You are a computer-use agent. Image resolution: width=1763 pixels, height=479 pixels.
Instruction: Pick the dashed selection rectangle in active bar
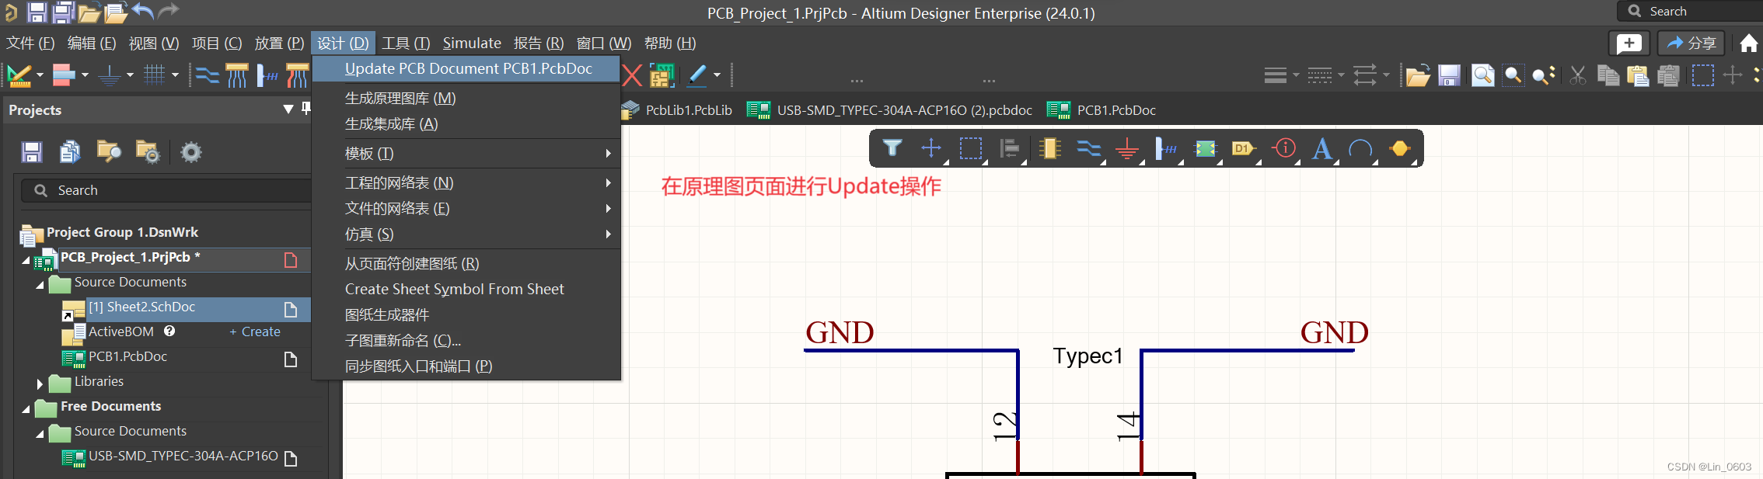pos(971,148)
